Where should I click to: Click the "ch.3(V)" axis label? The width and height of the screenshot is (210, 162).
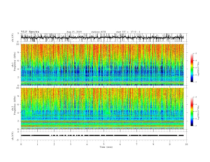click(13, 136)
